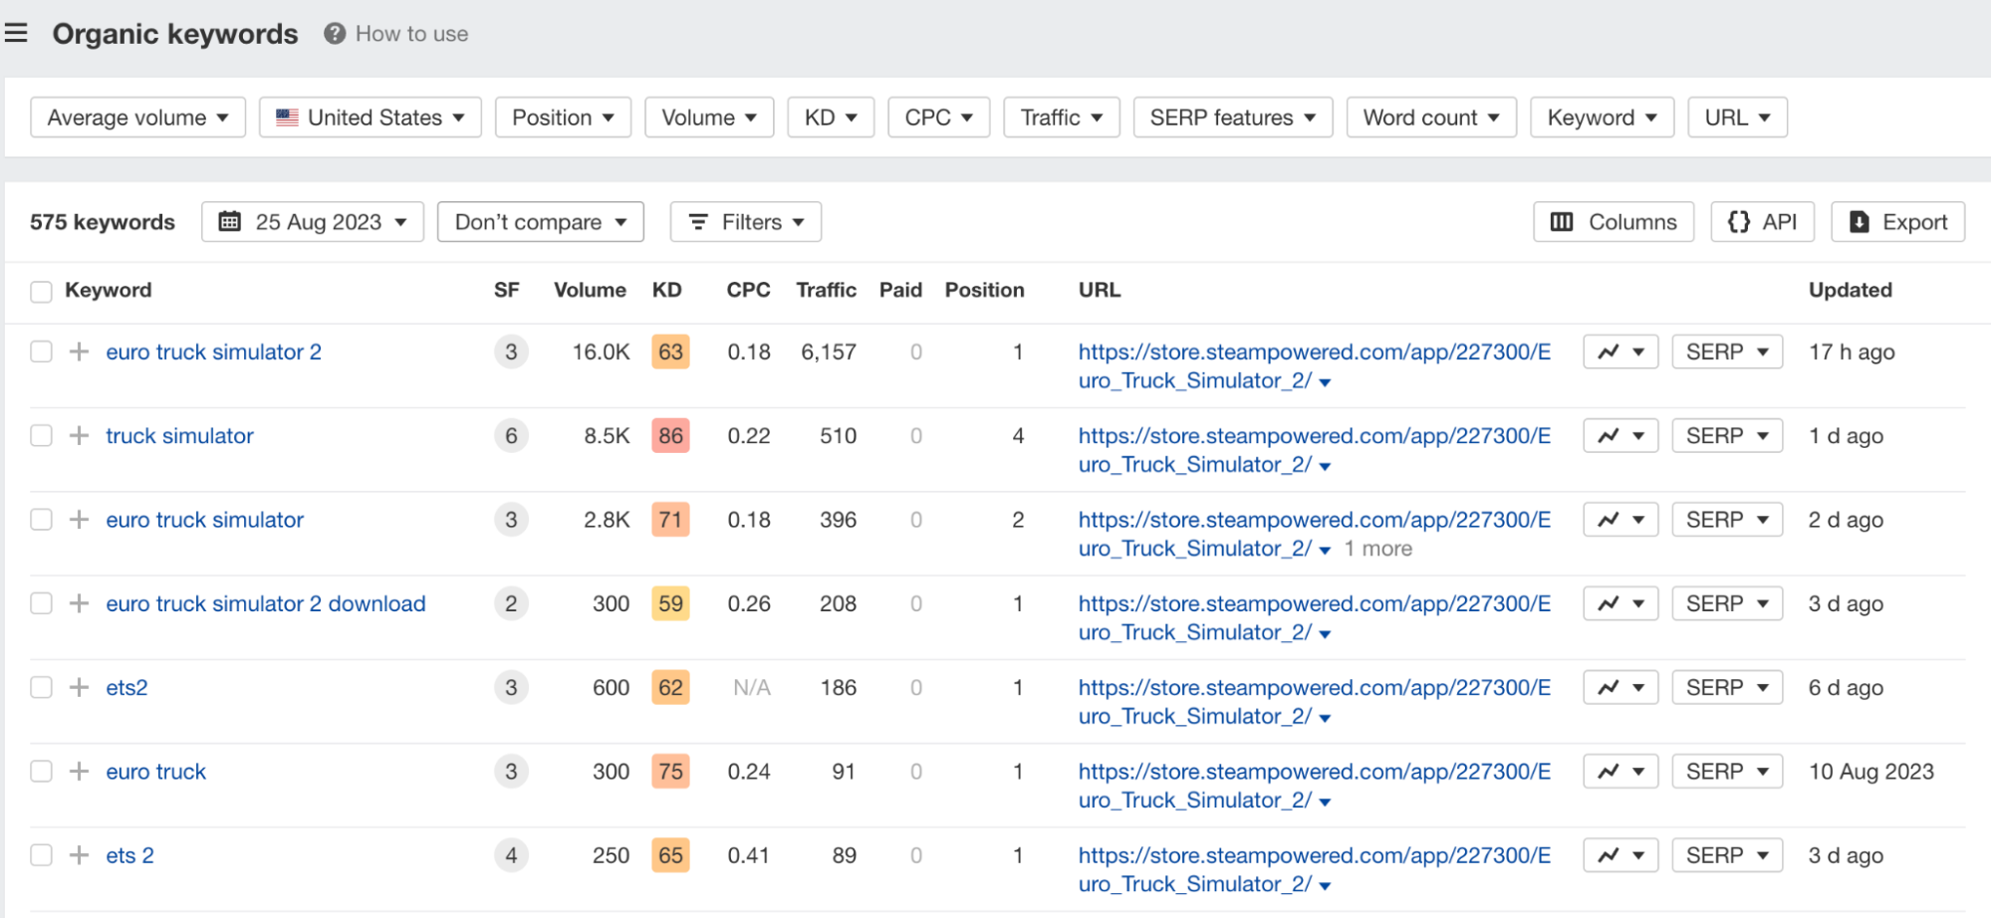This screenshot has height=919, width=1991.
Task: Toggle the select-all keywords checkbox
Action: coord(41,292)
